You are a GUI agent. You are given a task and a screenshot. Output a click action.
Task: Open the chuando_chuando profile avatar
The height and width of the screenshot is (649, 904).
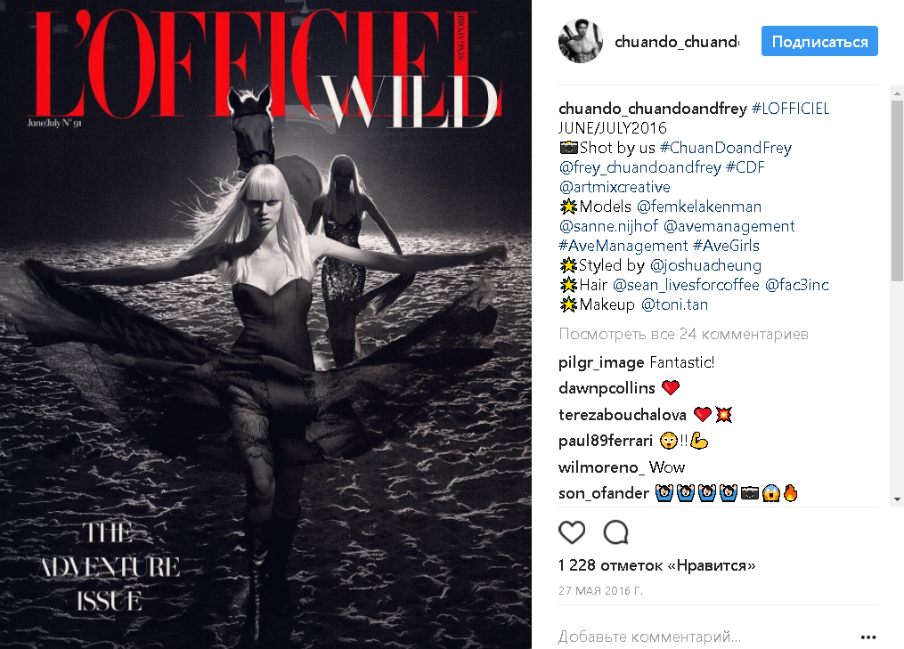(x=581, y=41)
